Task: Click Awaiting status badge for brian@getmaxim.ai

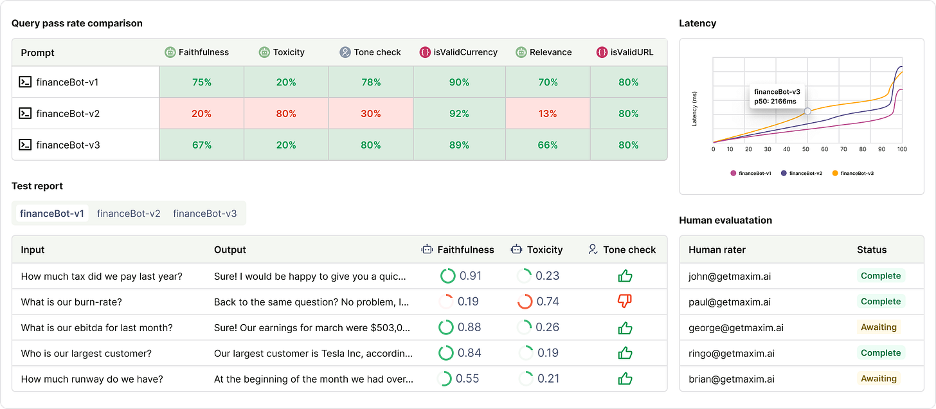Action: coord(879,379)
